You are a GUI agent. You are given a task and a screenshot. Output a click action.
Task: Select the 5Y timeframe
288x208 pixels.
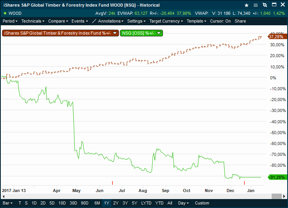135,203
